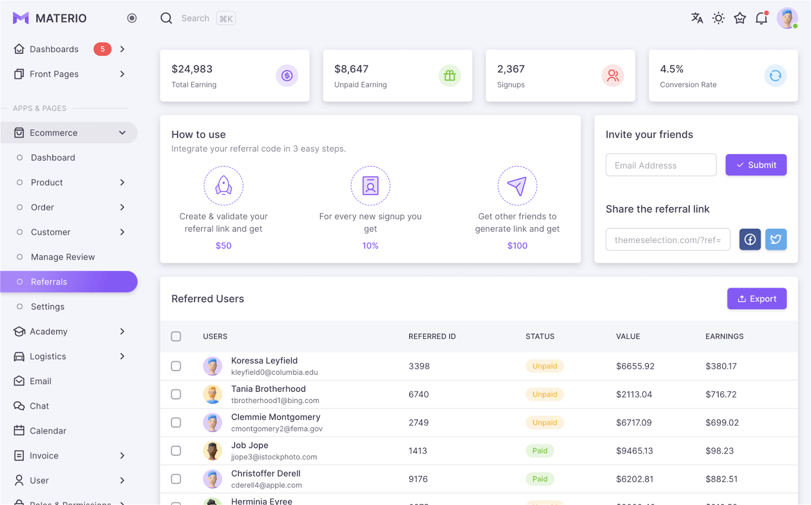Share referral link via the Facebook icon
Screen dimensions: 811x505
click(x=750, y=239)
